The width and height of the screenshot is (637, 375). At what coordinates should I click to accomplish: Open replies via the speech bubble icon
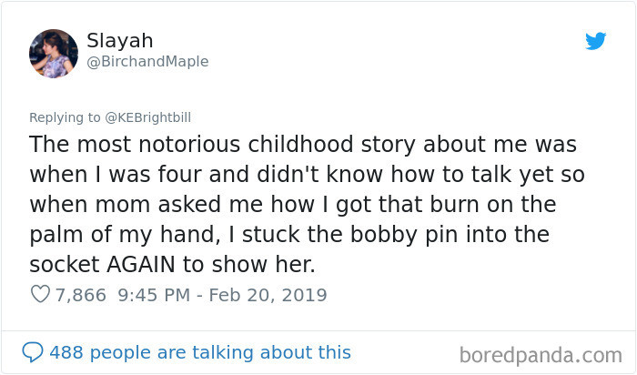coord(32,352)
